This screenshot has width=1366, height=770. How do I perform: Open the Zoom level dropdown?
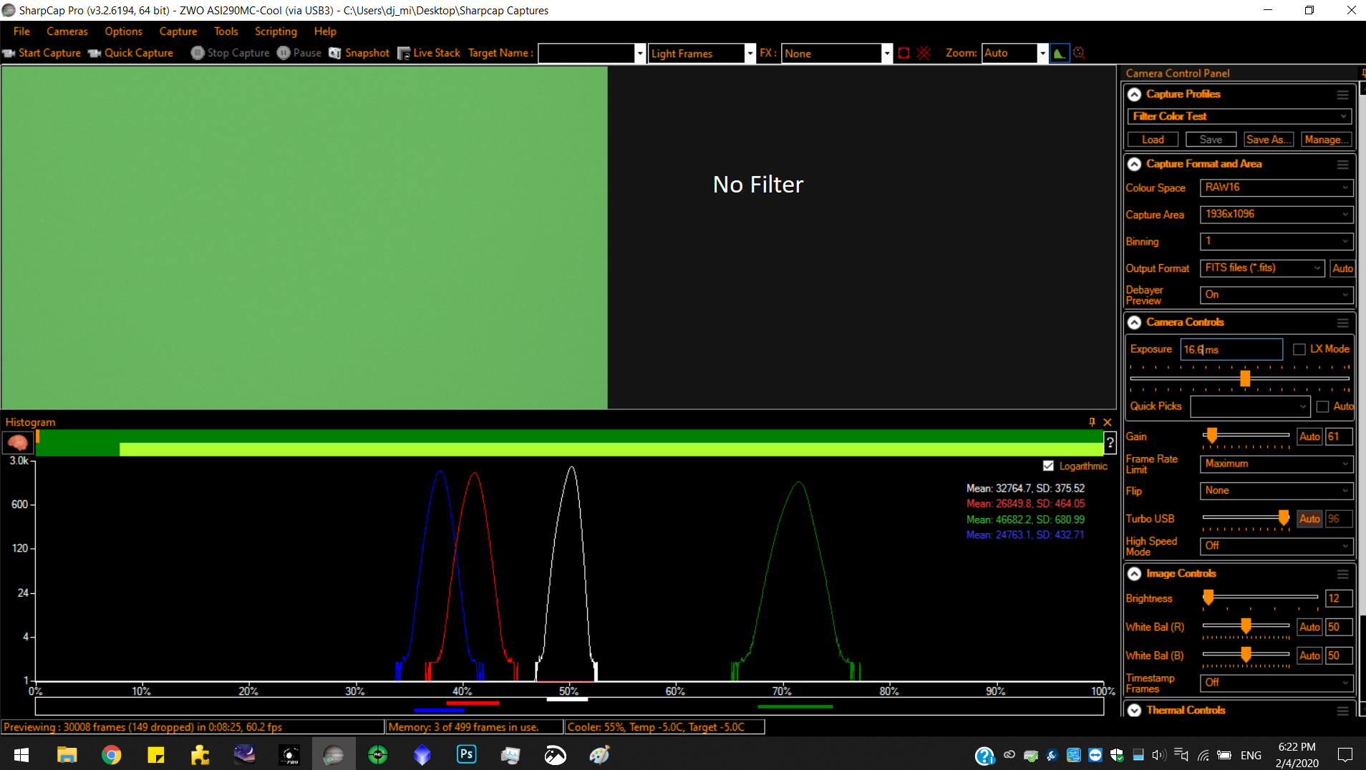[x=1042, y=54]
